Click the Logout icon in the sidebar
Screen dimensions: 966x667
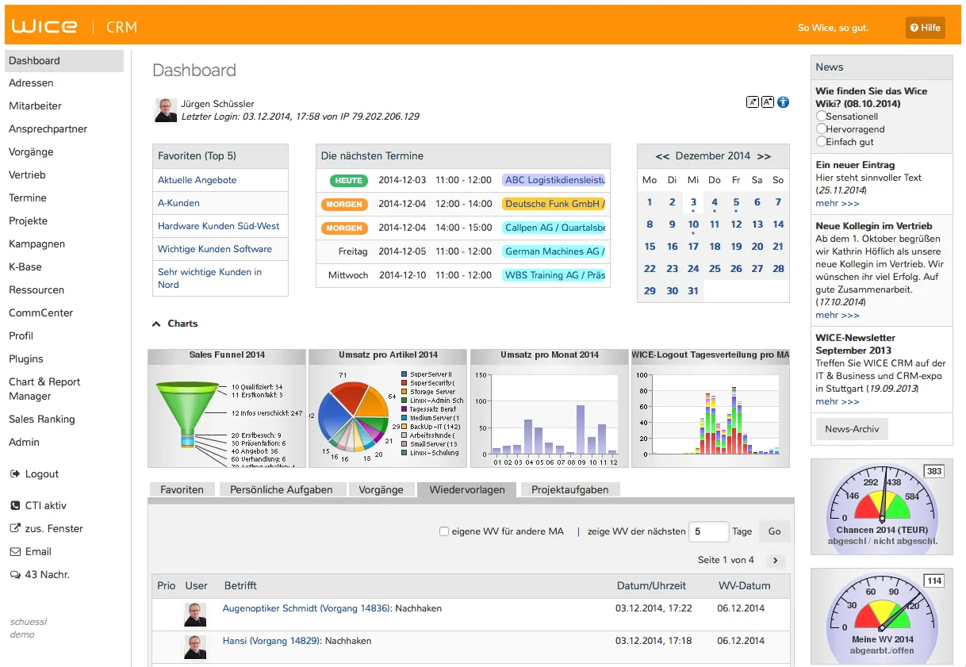(x=14, y=473)
